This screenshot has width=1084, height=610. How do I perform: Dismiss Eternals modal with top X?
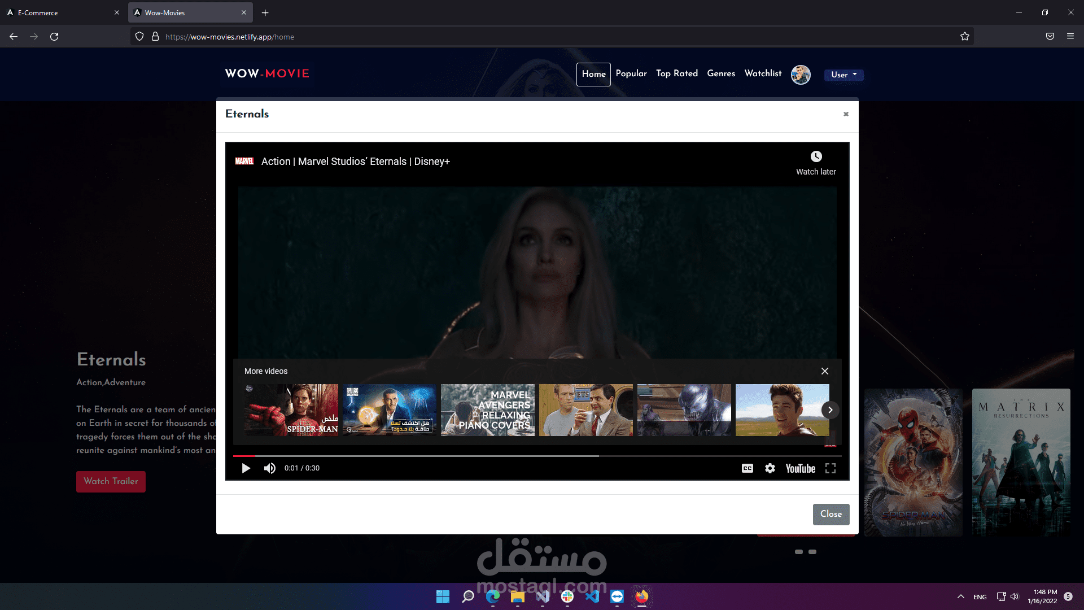click(846, 114)
